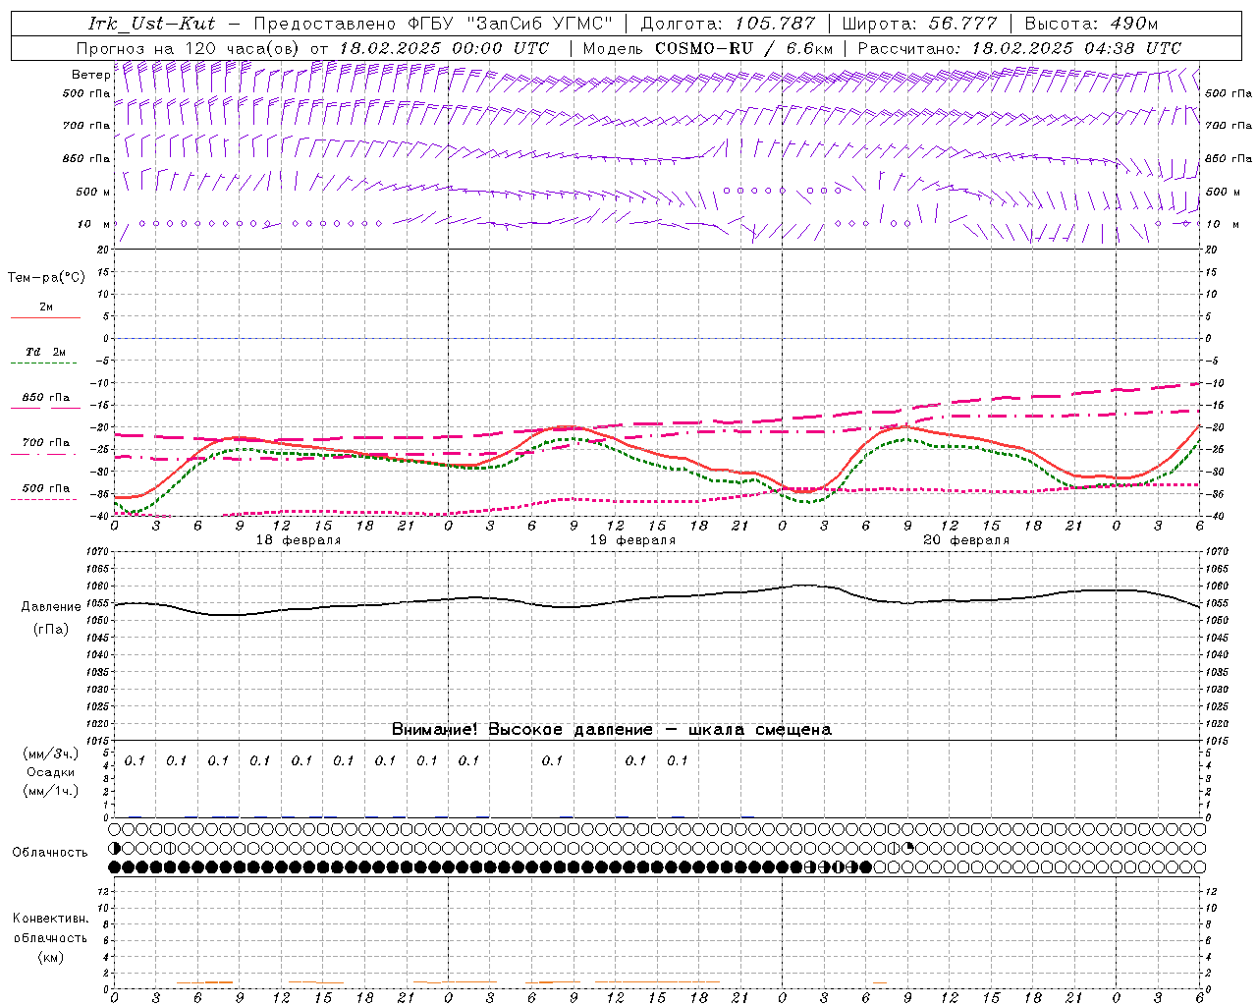
Task: Select the "Долгота: 105.787" header field
Action: [728, 24]
